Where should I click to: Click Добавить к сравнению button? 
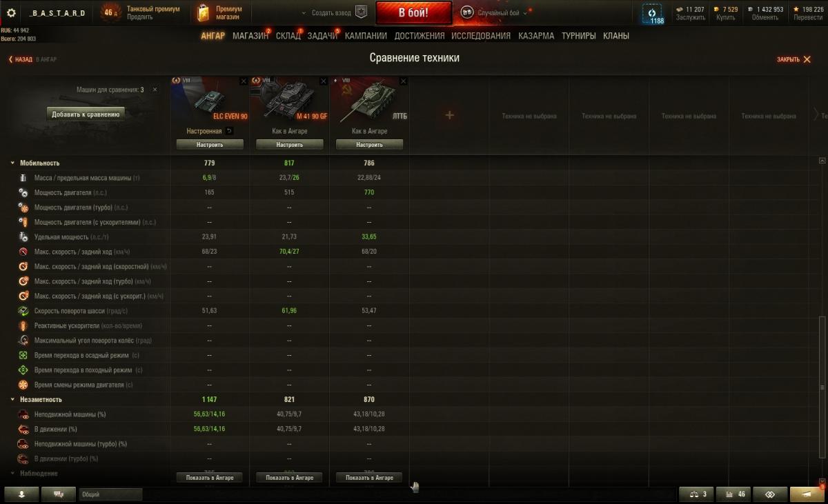[x=86, y=114]
